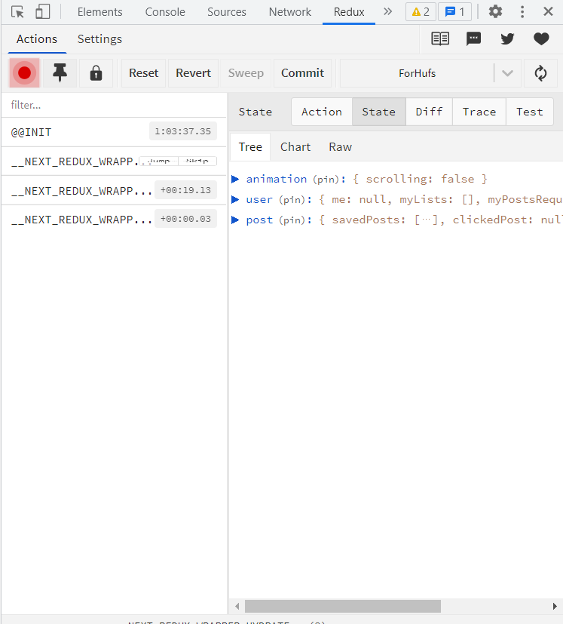Screen dimensions: 563x624
Task: Expand the post state node
Action: coord(235,220)
